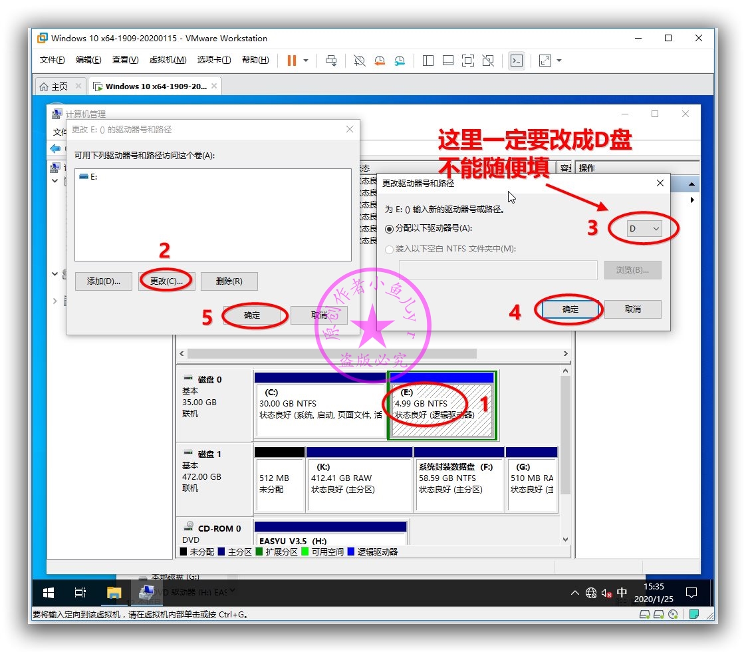Image resolution: width=746 pixels, height=652 pixels.
Task: Click the Computer Management taskbar icon
Action: tap(146, 593)
